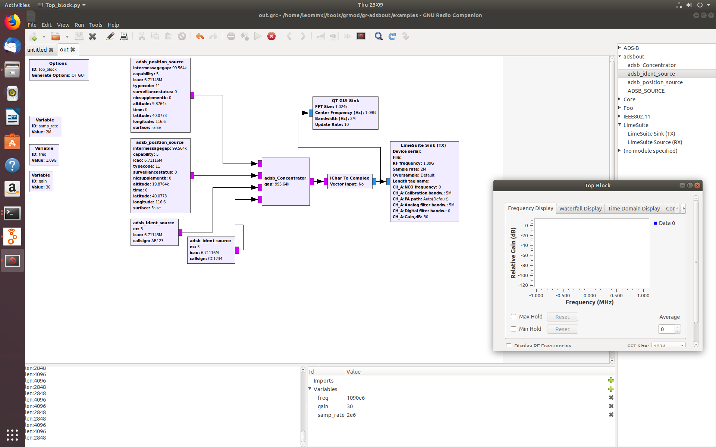
Task: Click the undo arrow icon
Action: pyautogui.click(x=200, y=37)
